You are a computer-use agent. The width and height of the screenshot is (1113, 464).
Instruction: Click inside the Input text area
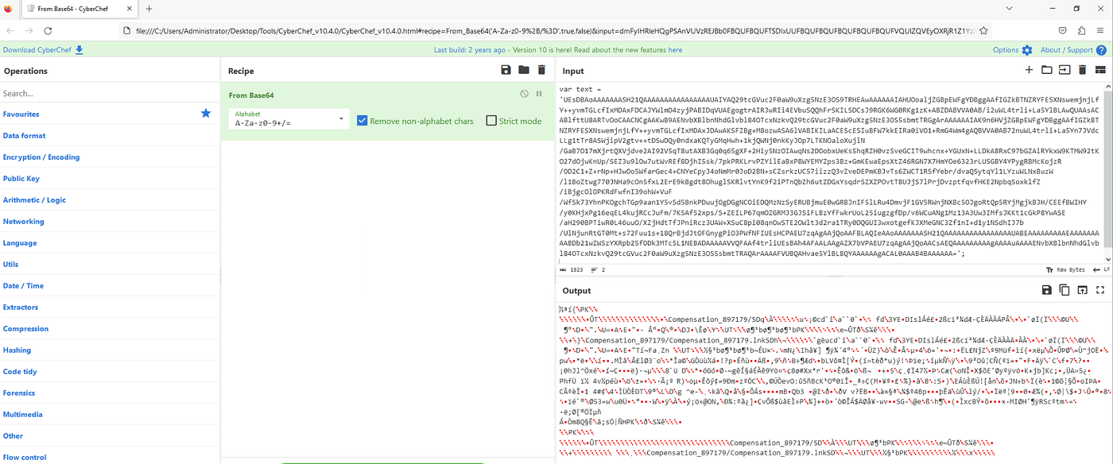coord(829,172)
